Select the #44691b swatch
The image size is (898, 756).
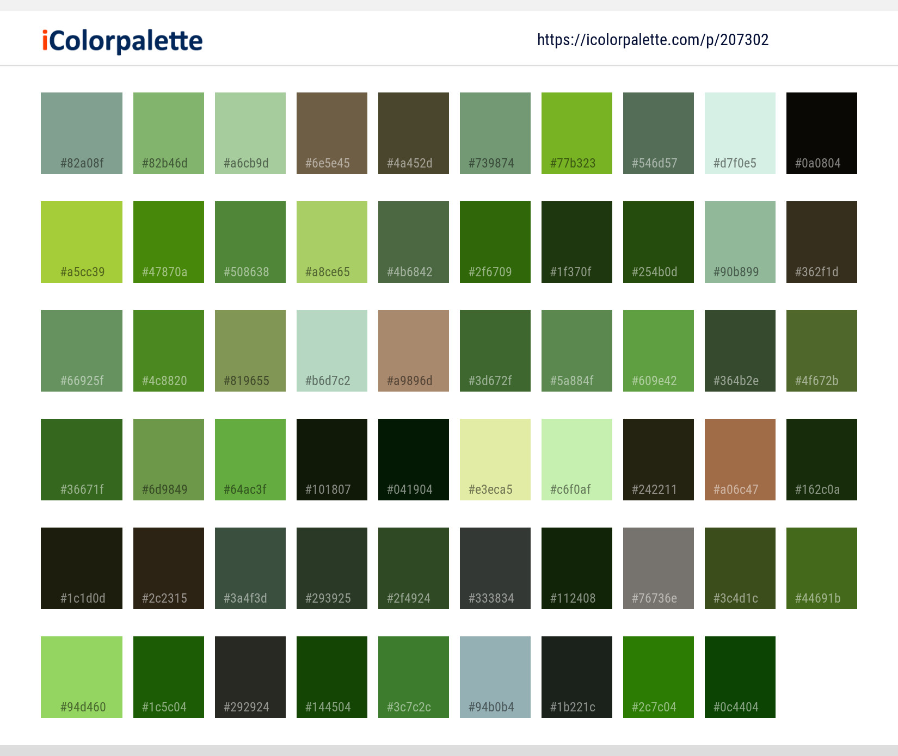pyautogui.click(x=822, y=568)
